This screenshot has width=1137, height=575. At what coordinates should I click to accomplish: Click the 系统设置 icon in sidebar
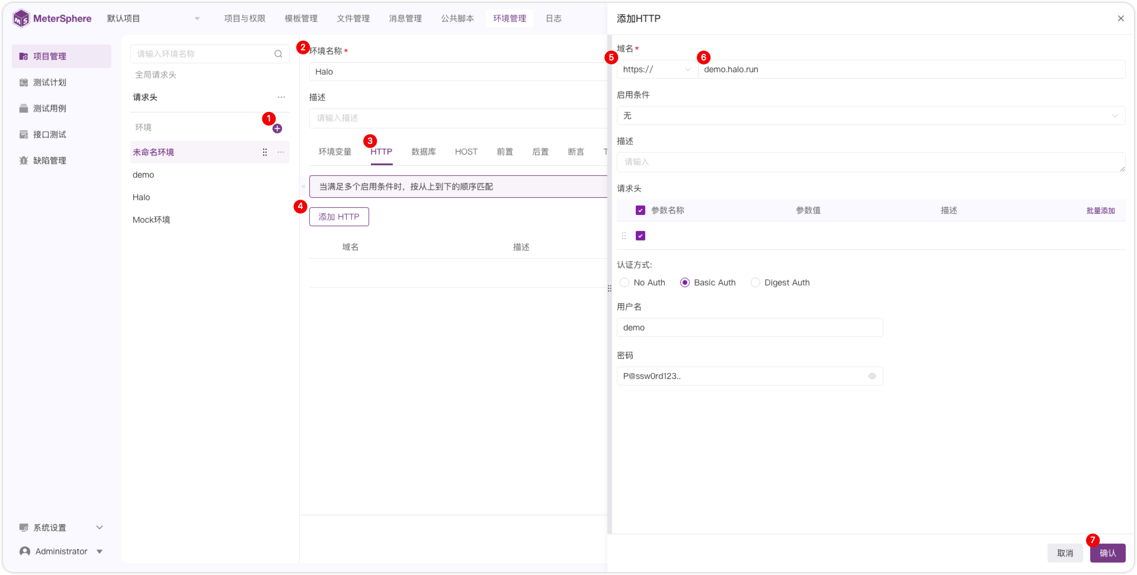[24, 528]
